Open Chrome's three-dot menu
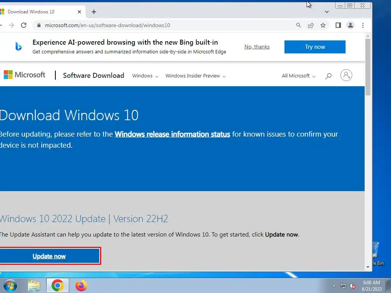391x293 pixels. pyautogui.click(x=363, y=25)
